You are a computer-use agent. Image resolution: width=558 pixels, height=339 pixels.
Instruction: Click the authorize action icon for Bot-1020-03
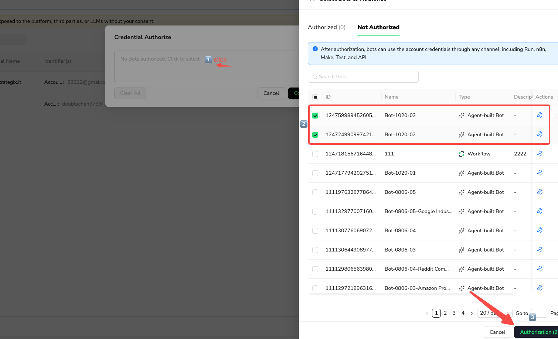540,115
